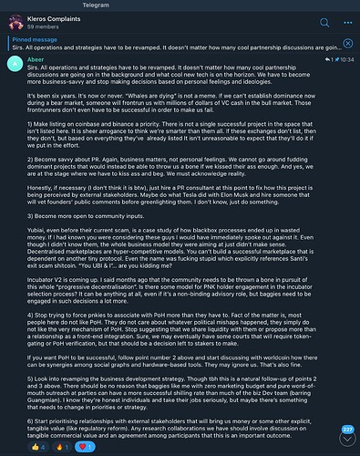Dismiss the pinned message with X icon
The width and height of the screenshot is (360, 456).
click(348, 44)
